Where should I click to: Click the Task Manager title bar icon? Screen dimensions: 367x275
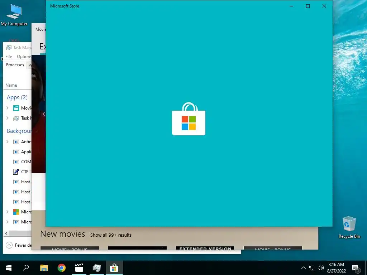click(9, 48)
